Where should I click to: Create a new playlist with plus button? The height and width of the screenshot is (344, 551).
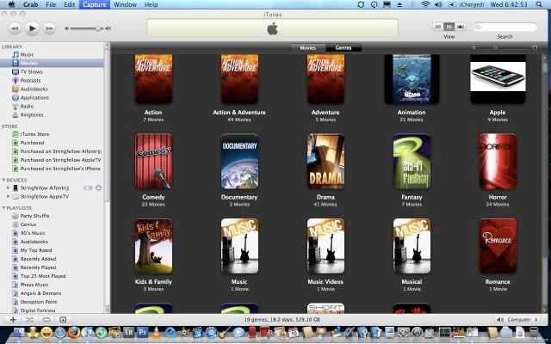(12, 319)
